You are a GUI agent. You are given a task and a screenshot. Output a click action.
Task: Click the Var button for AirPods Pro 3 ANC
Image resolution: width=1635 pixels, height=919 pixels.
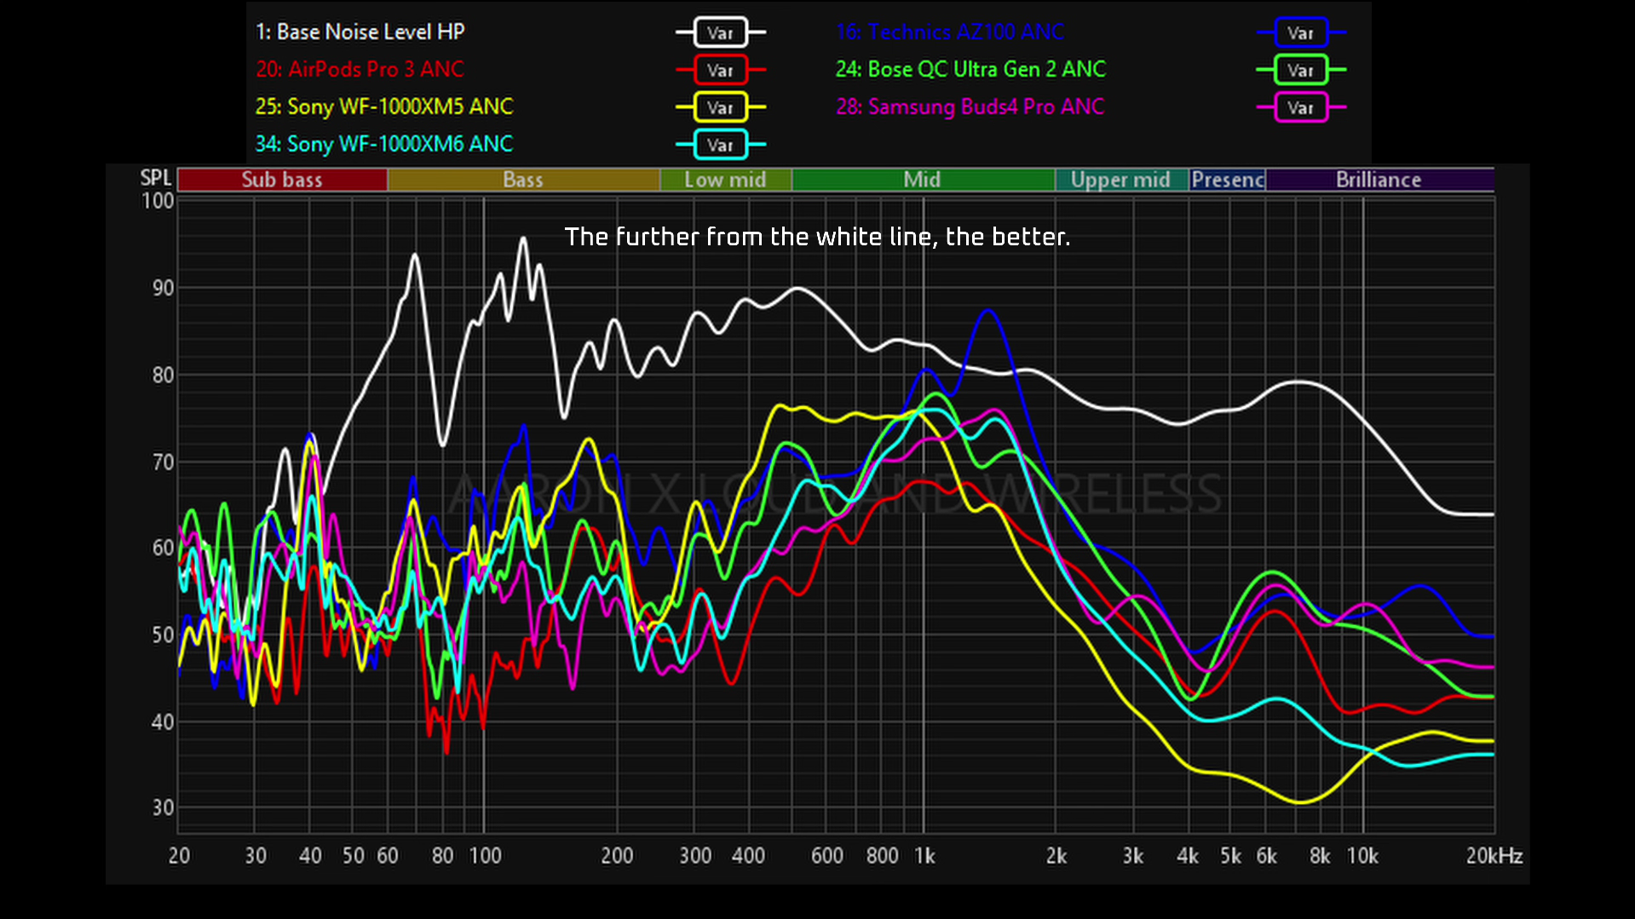pos(721,70)
